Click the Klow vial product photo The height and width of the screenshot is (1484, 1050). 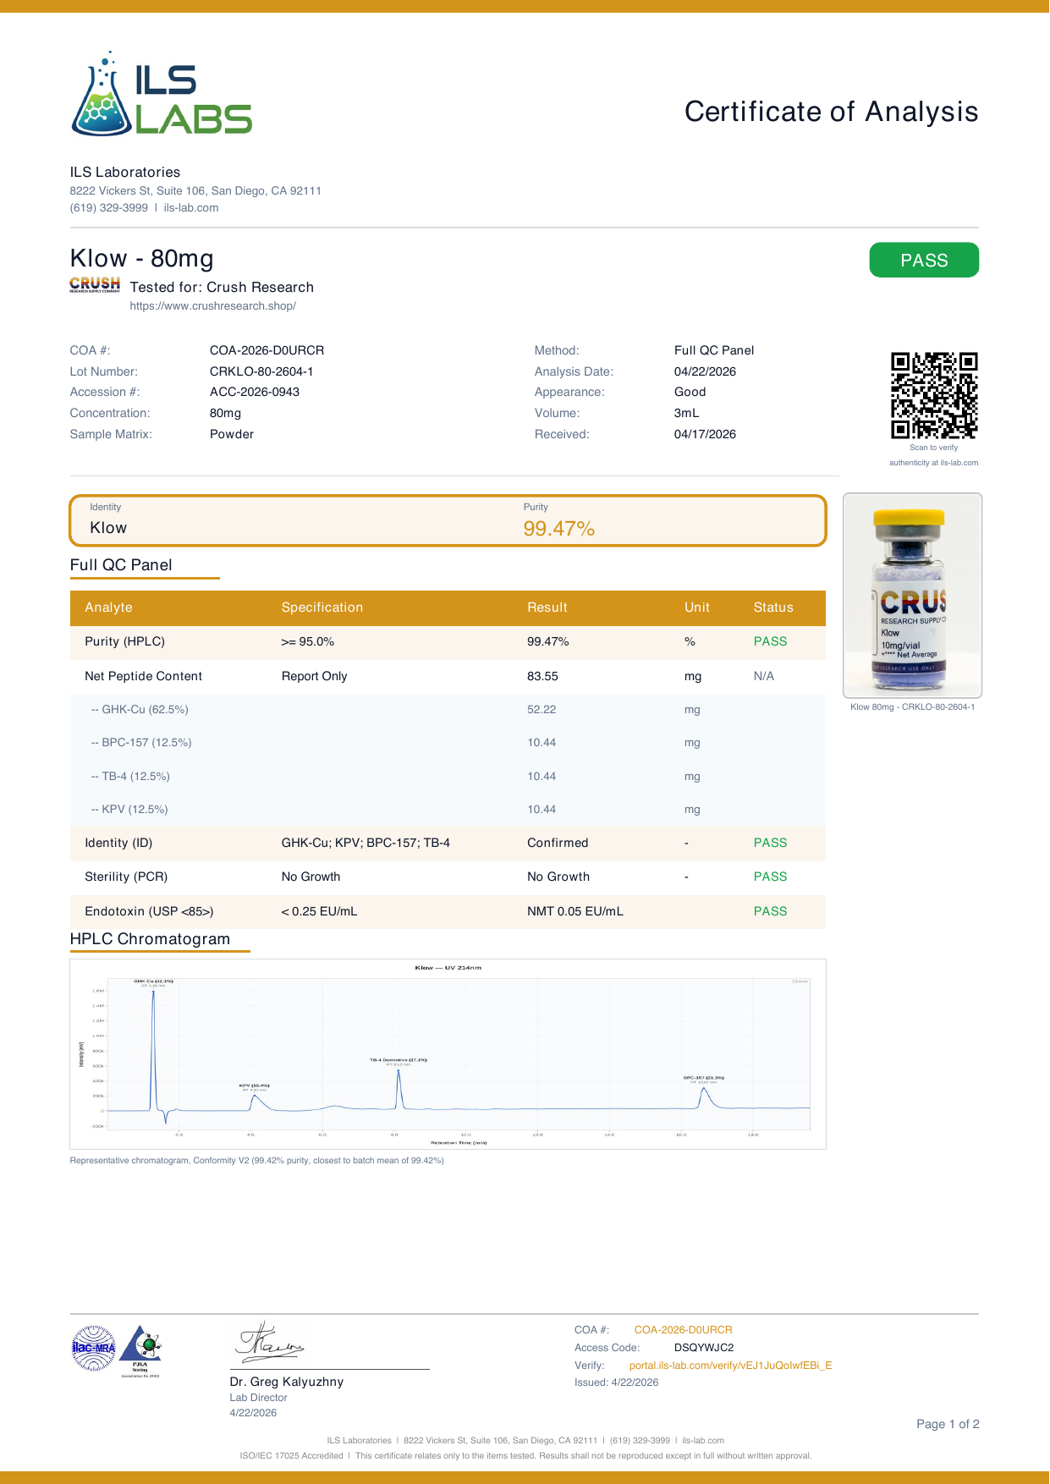click(x=912, y=596)
